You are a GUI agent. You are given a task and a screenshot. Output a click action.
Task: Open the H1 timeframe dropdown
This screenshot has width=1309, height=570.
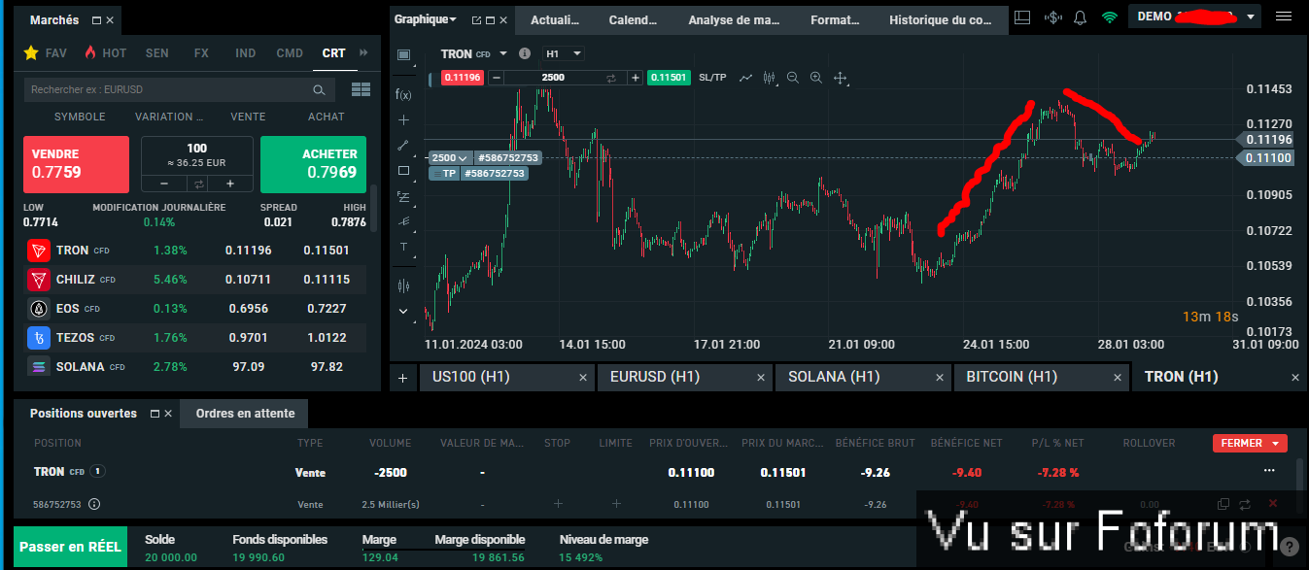tap(563, 54)
